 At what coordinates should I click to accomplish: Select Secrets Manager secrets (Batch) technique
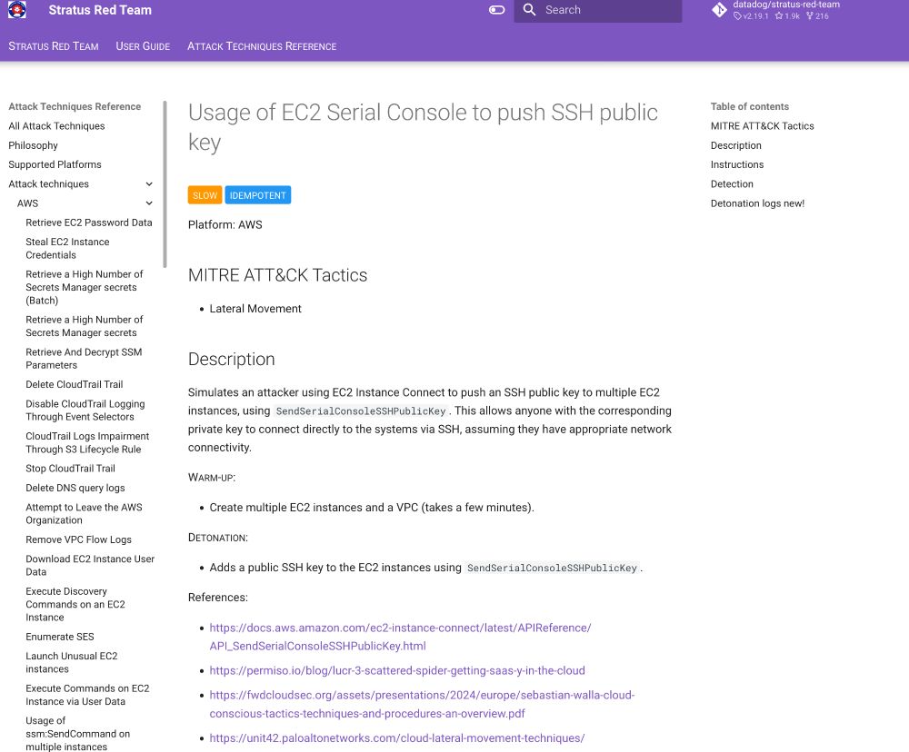tap(84, 287)
